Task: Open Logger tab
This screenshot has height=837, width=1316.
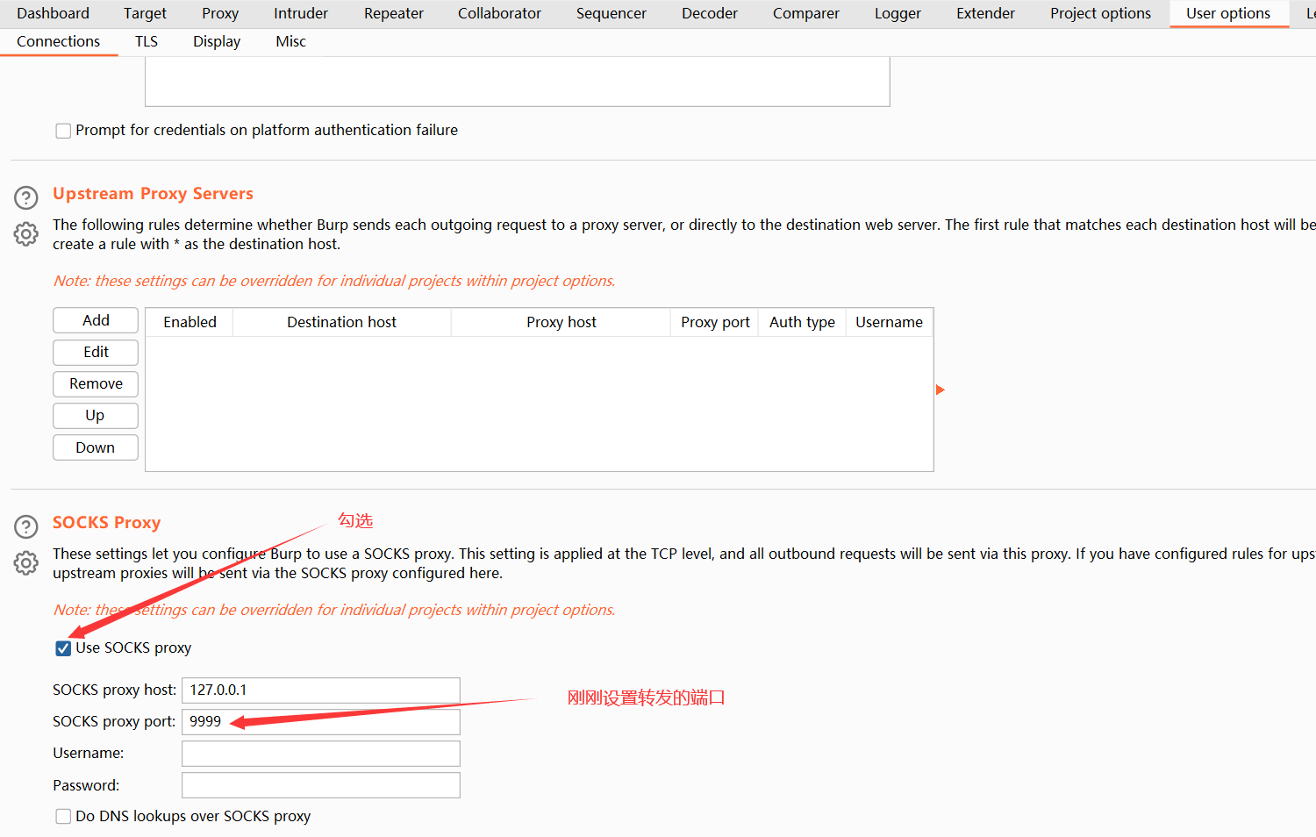Action: [x=898, y=13]
